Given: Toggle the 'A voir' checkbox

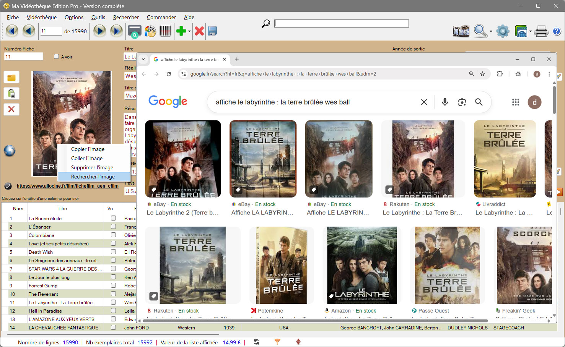Looking at the screenshot, I should point(57,57).
